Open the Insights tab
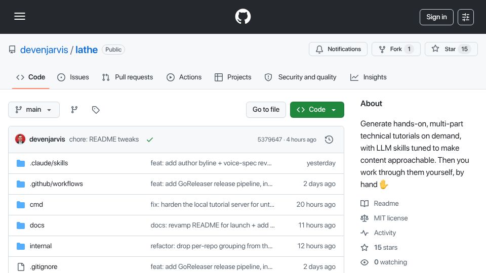Viewport: 486px width, 273px height. [x=368, y=77]
